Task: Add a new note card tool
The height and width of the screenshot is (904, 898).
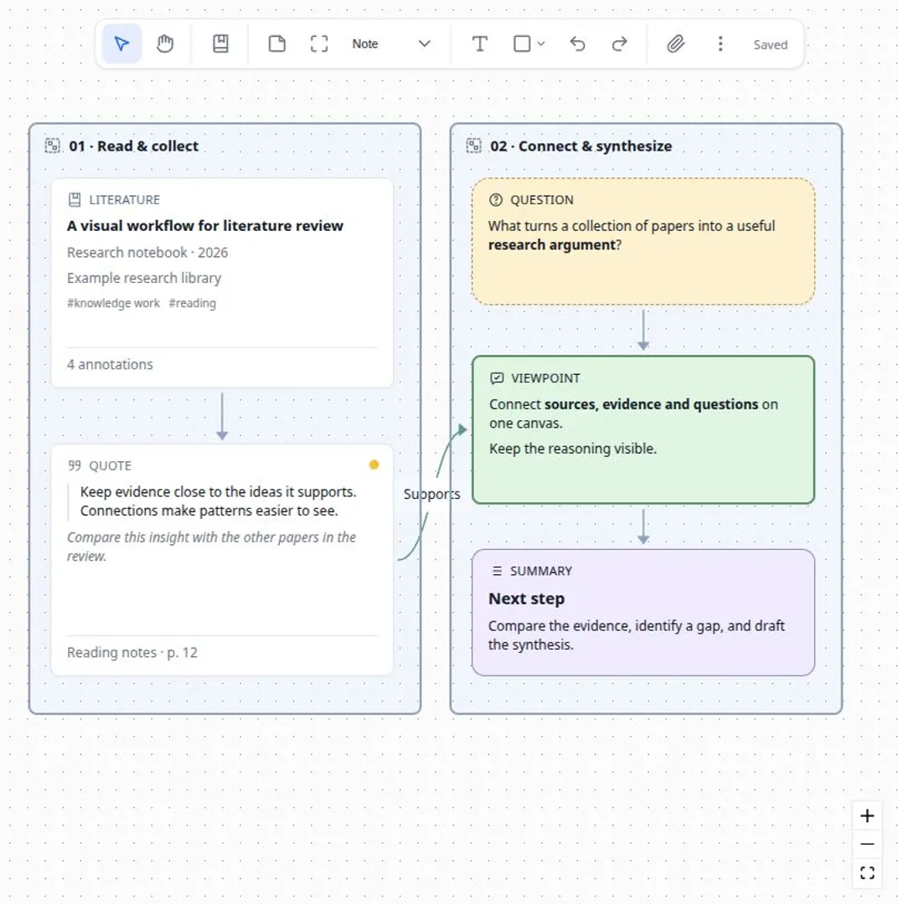Action: (277, 44)
